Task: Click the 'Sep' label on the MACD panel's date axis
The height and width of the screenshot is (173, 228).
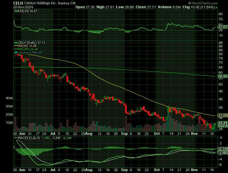Action: coord(124,170)
